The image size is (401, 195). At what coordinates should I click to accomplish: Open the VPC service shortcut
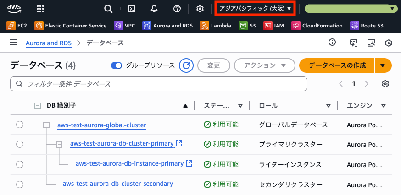click(124, 26)
